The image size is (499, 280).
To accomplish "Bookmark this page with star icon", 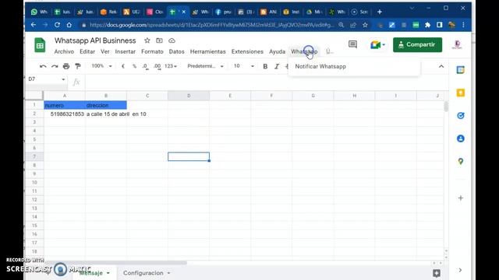I will (x=365, y=25).
